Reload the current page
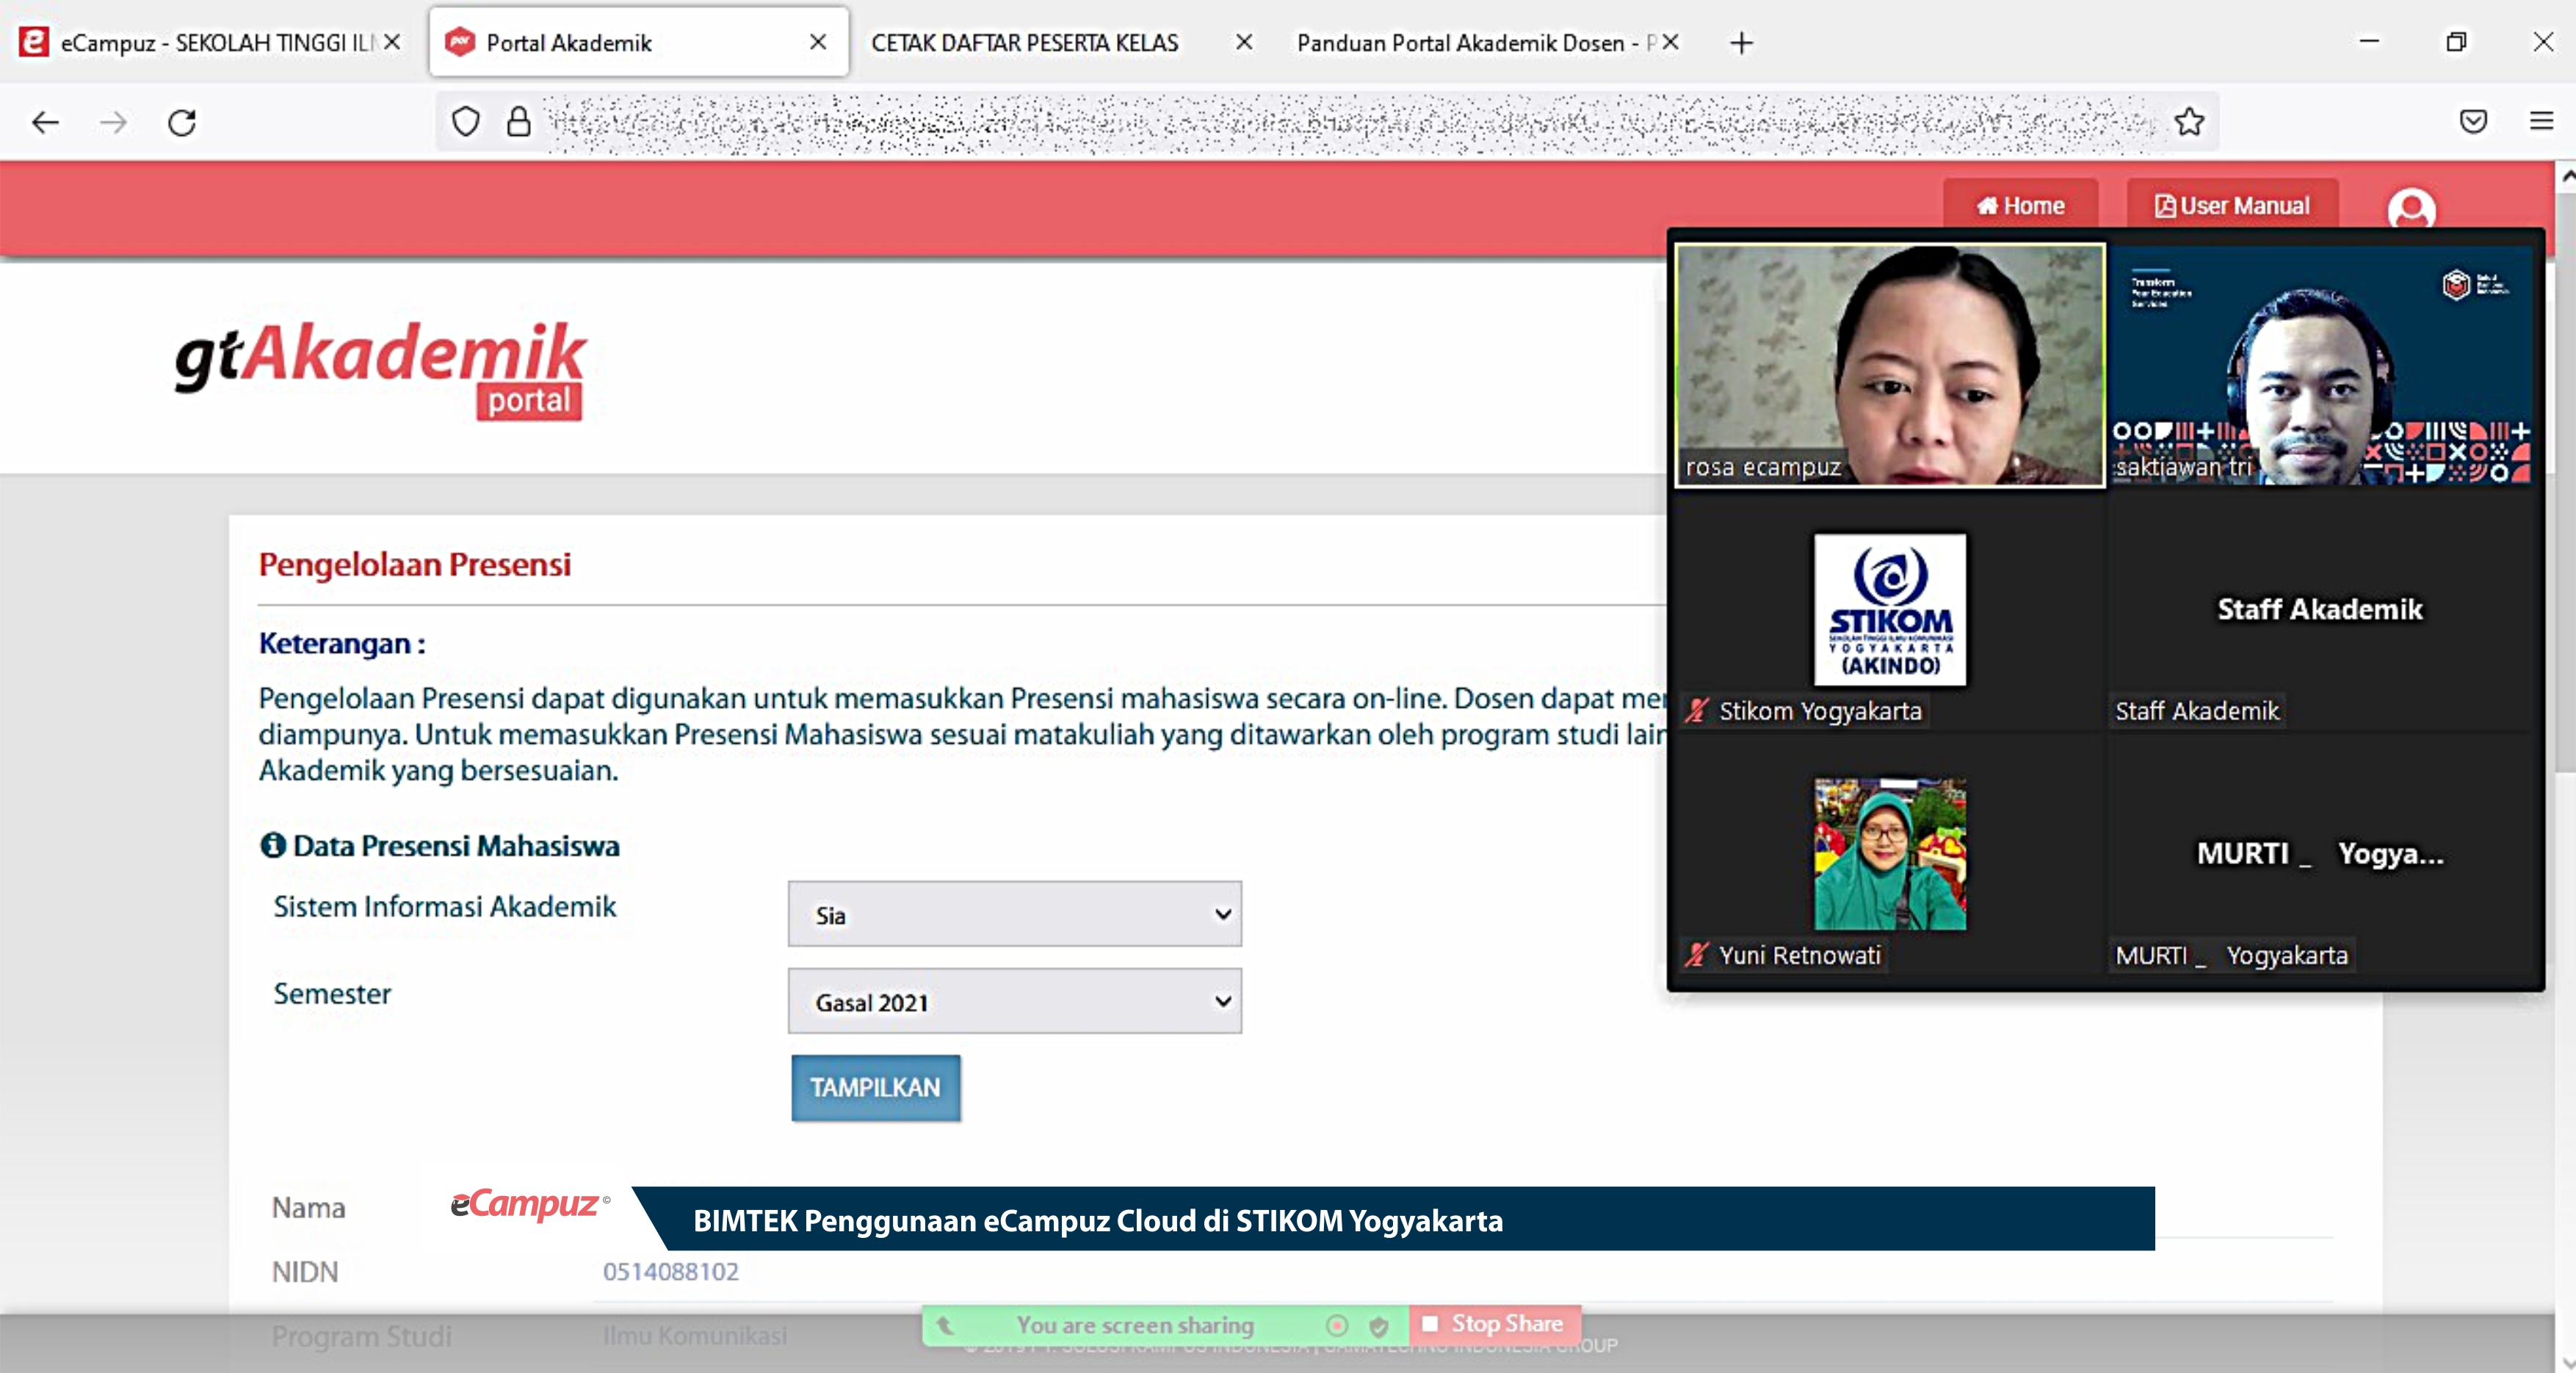 (181, 122)
